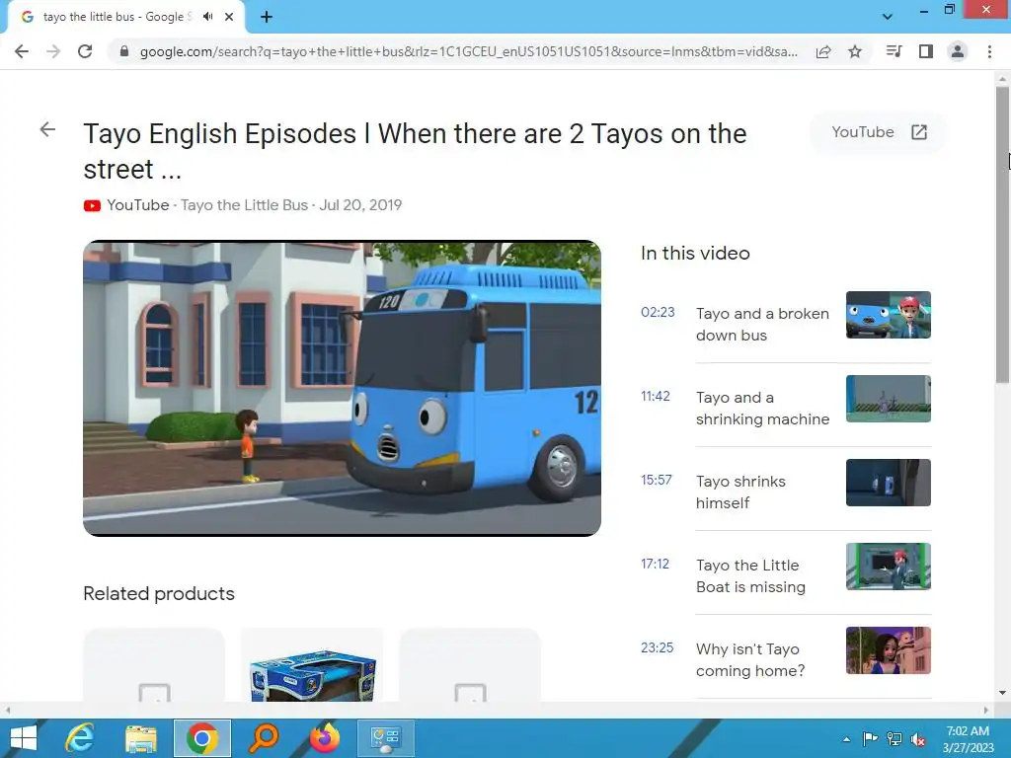Select 'Why isn't Tayo coming home?' chapter
This screenshot has height=758, width=1011.
[750, 659]
